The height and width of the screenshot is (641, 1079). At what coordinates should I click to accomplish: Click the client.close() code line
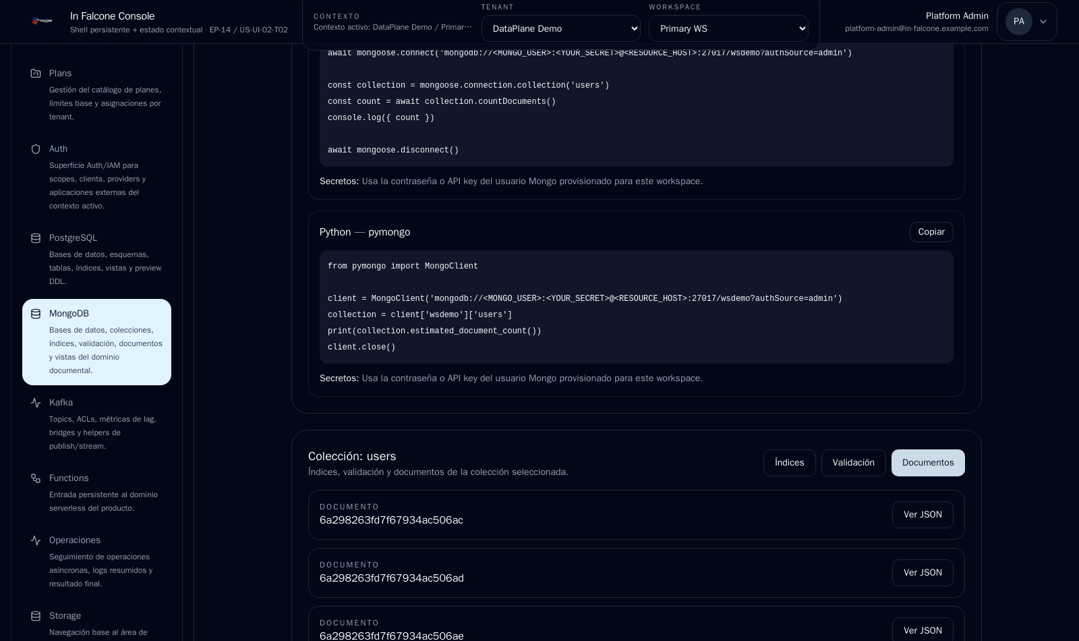click(361, 347)
